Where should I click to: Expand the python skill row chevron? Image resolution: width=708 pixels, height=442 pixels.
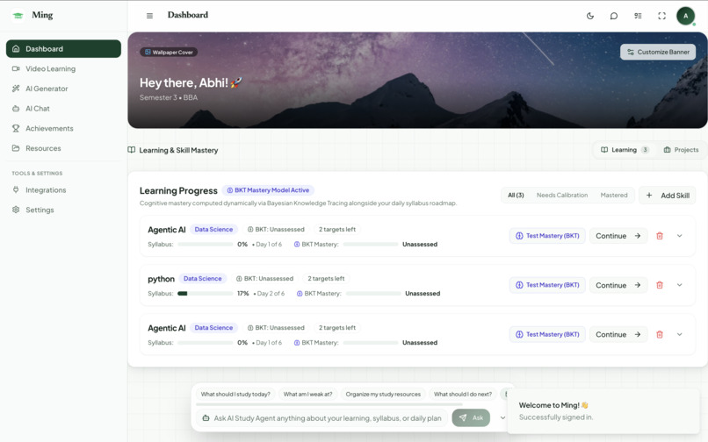click(679, 285)
